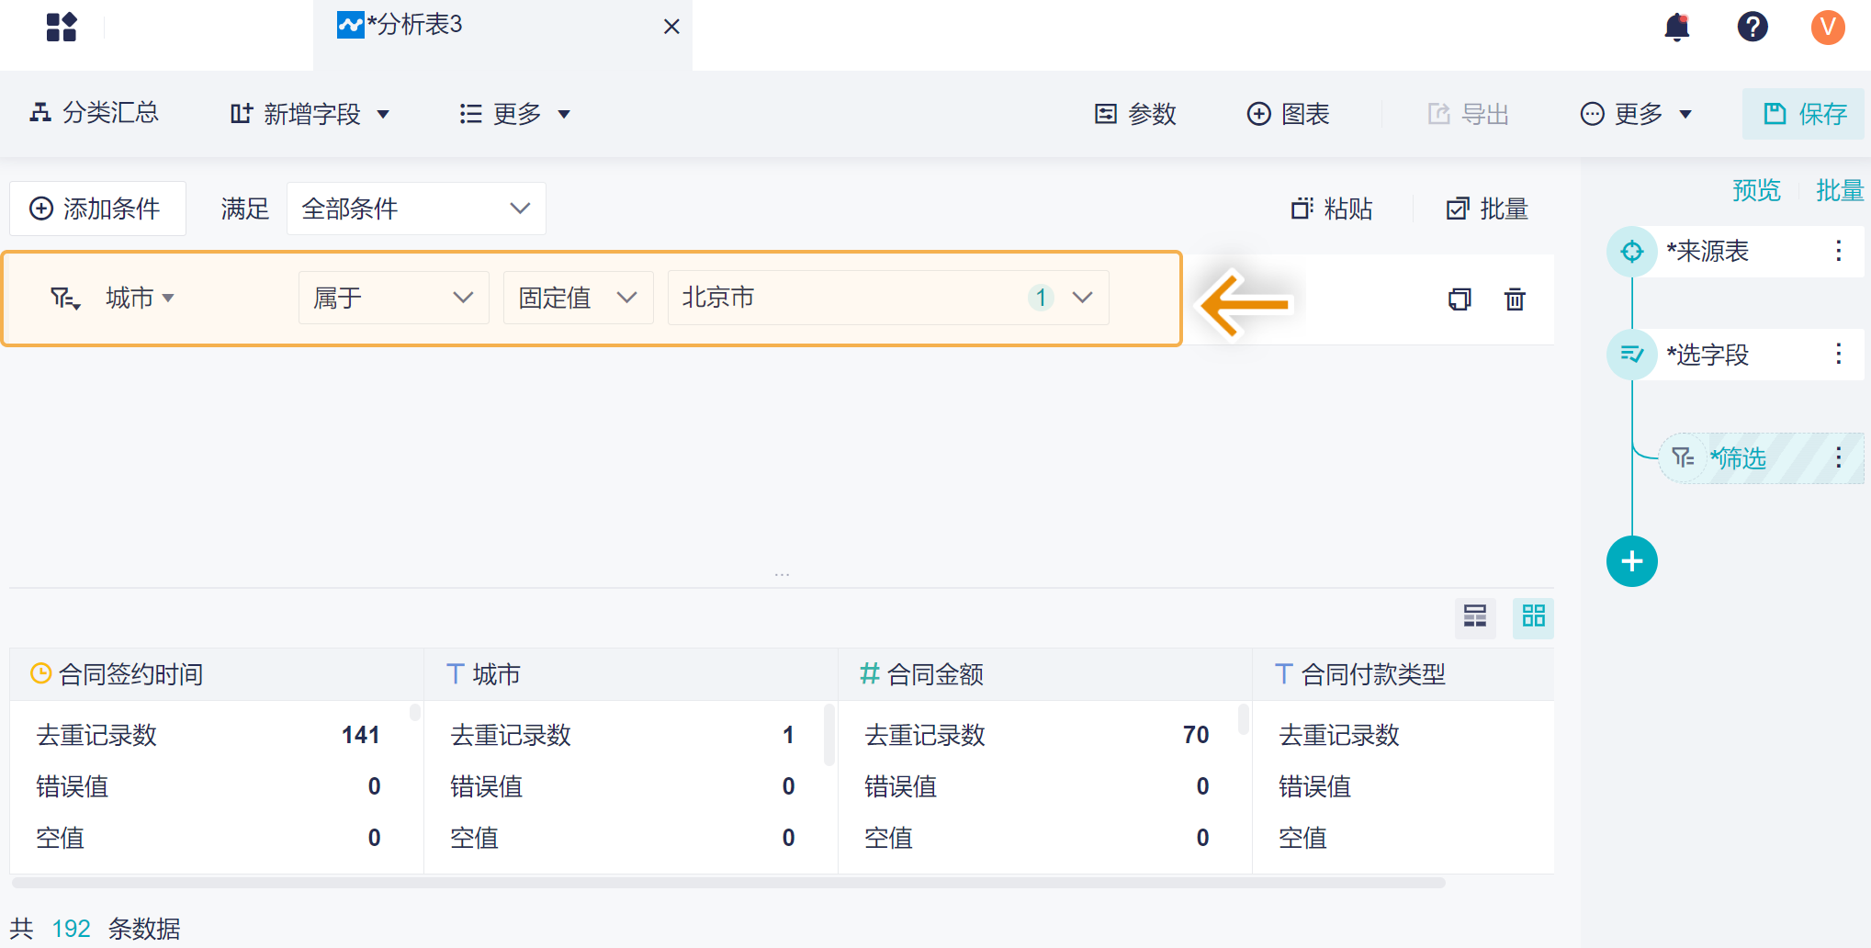The width and height of the screenshot is (1871, 948).
Task: Open the 来源表 step options menu
Action: tap(1838, 252)
